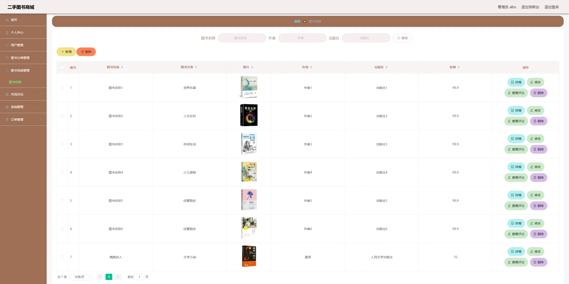The image size is (569, 284).
Task: Open the 图书信息 submenu item
Action: point(15,82)
